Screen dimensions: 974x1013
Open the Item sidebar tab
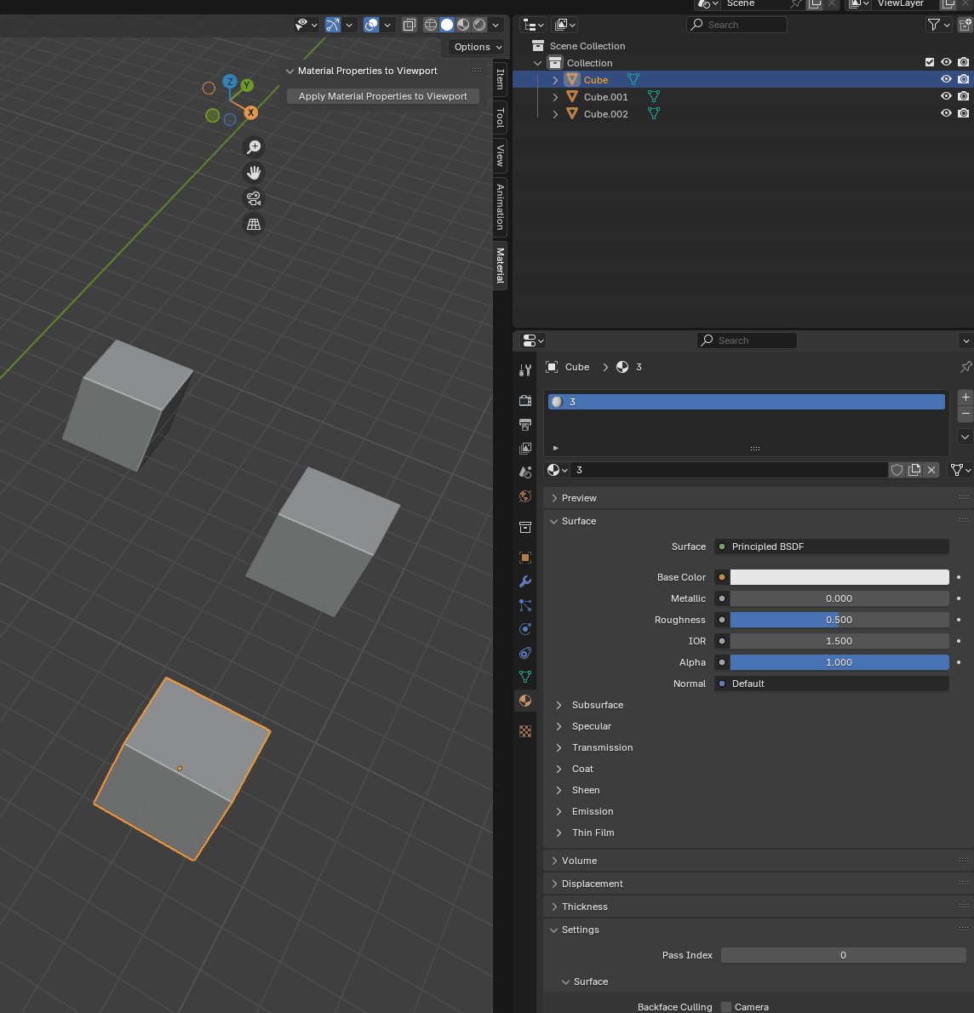pos(500,79)
